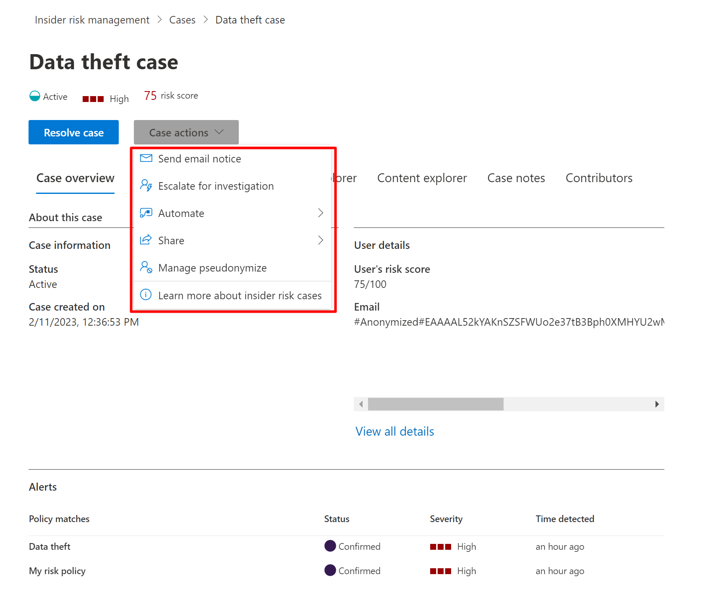
Task: Click the Manage pseudonymize user icon
Action: [146, 267]
